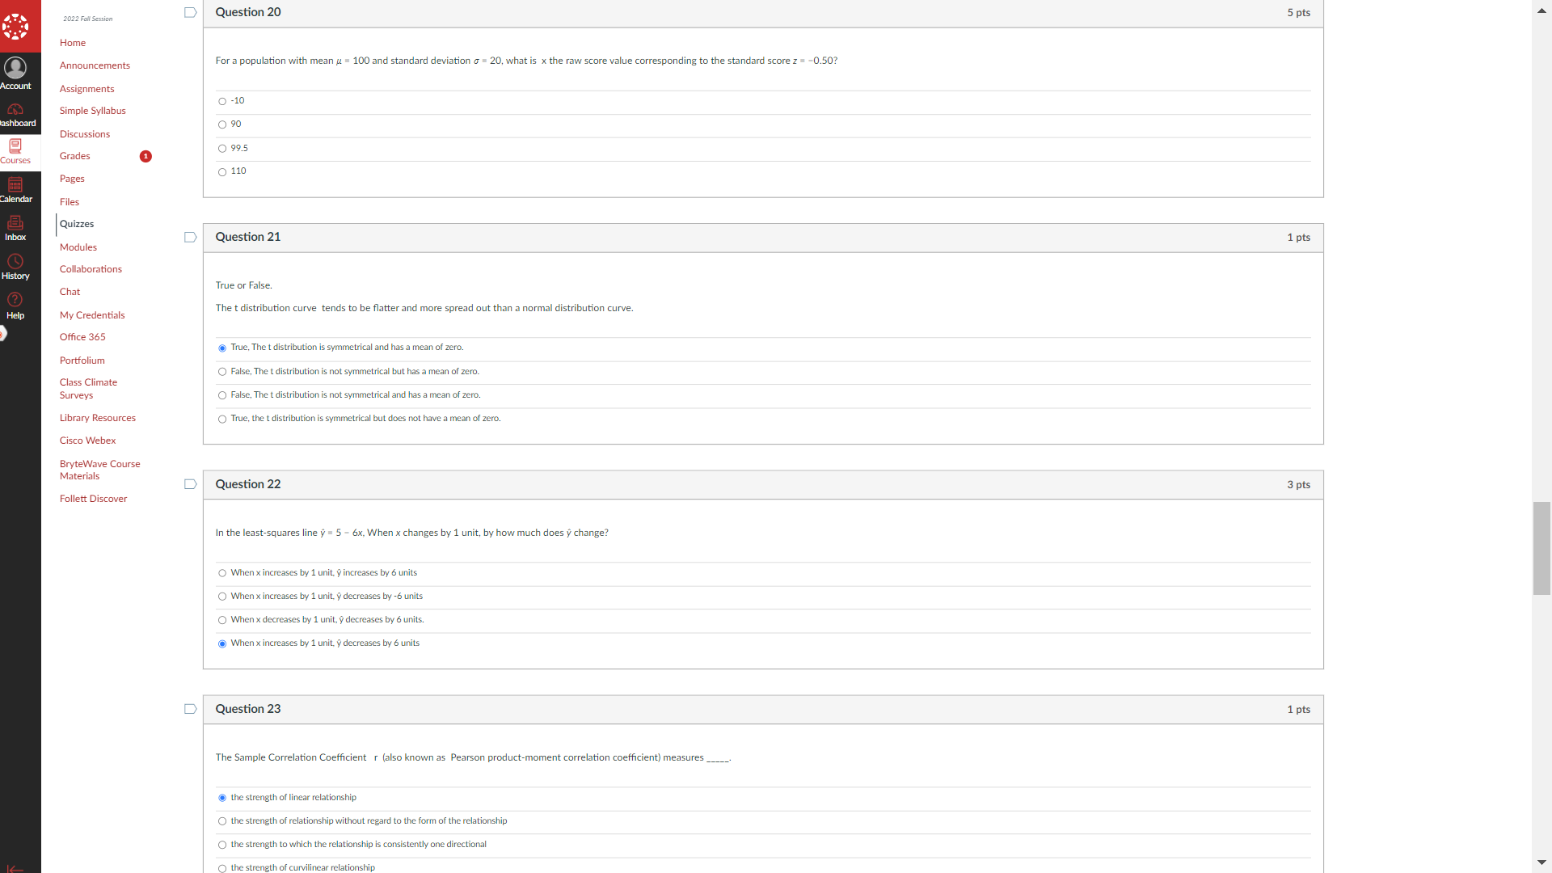Open the Modules course menu item

[78, 247]
